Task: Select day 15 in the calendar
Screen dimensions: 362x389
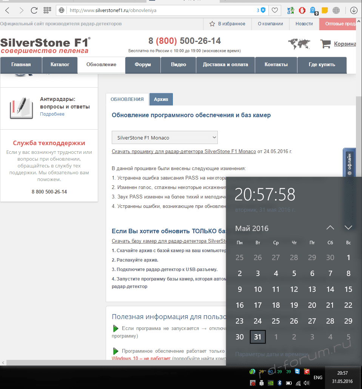Action: tap(348, 289)
